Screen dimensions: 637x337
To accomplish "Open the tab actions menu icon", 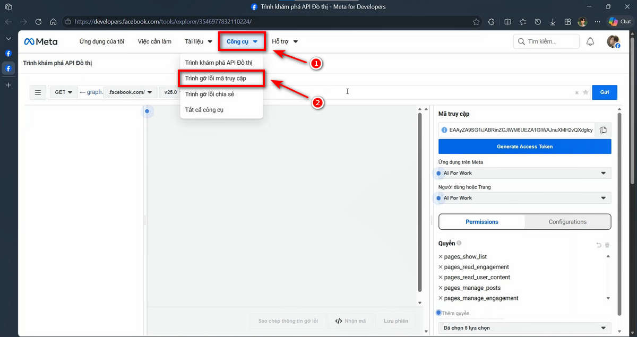I will (8, 7).
